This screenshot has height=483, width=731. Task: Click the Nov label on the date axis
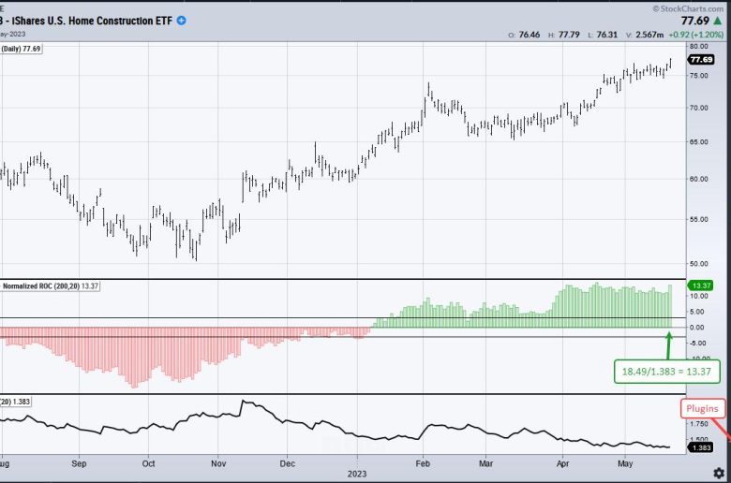(218, 463)
